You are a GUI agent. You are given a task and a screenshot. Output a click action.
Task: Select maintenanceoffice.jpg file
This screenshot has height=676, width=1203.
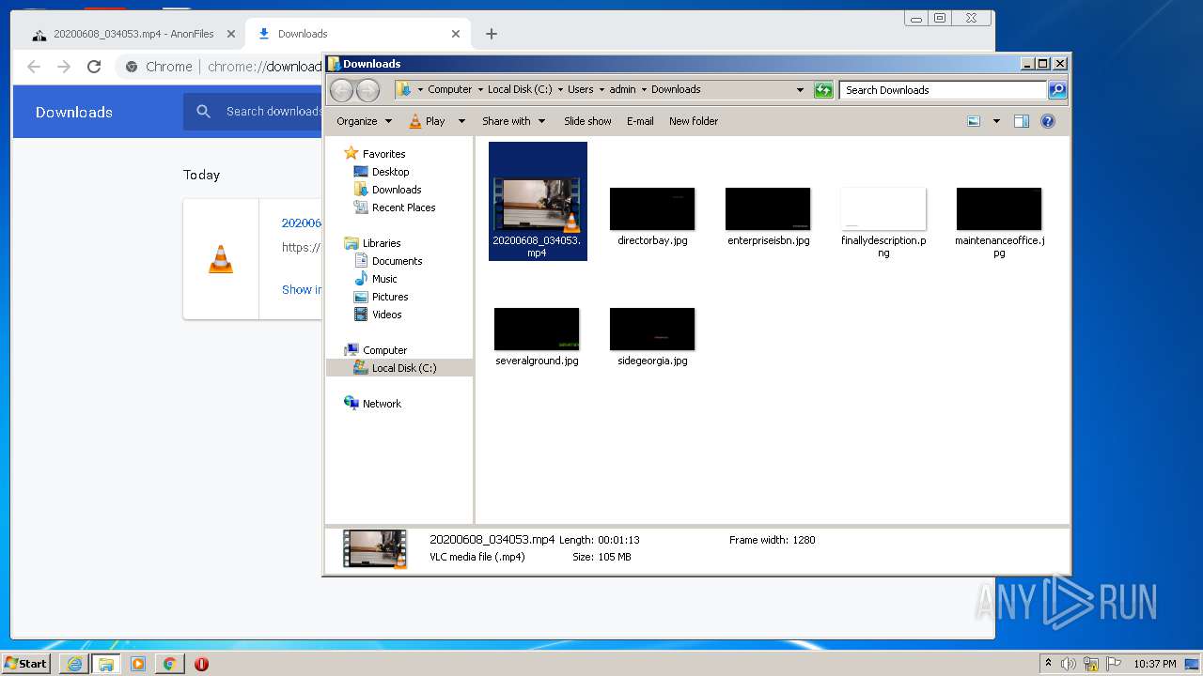999,223
